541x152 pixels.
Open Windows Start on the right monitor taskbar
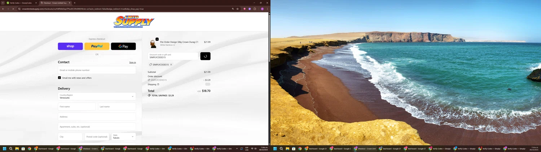tap(275, 148)
